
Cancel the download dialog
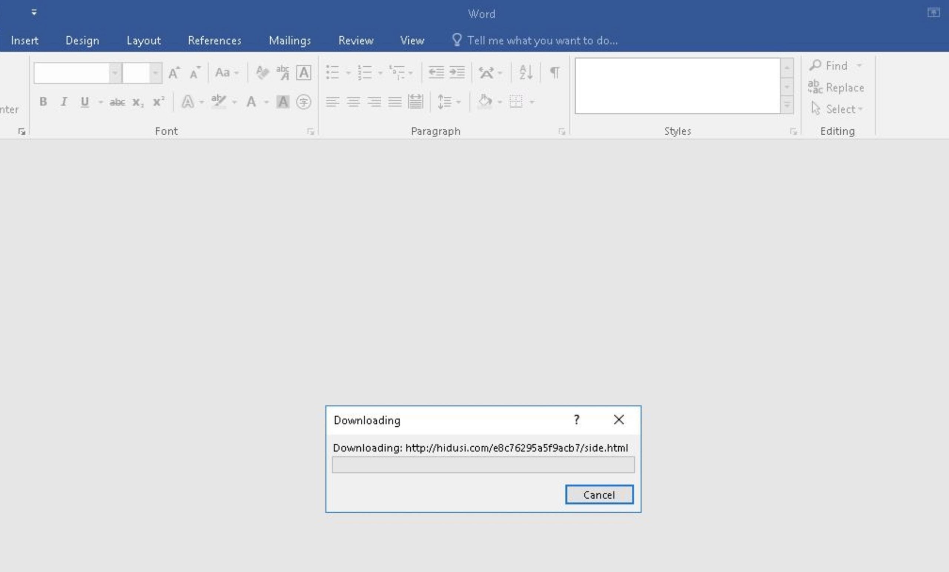(x=599, y=495)
